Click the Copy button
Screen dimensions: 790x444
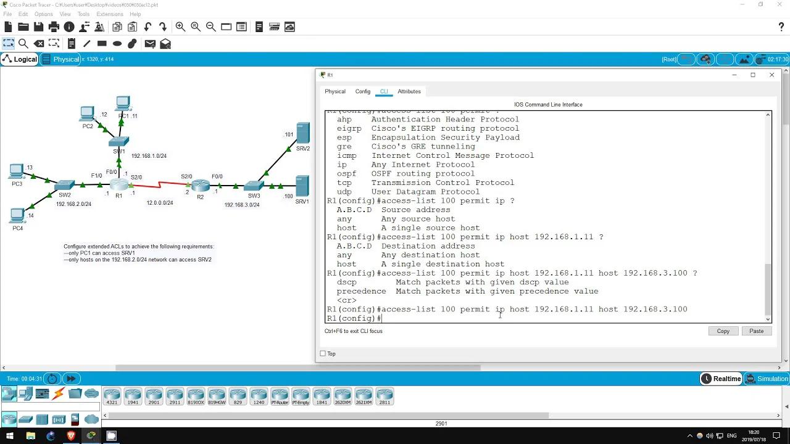click(x=723, y=331)
